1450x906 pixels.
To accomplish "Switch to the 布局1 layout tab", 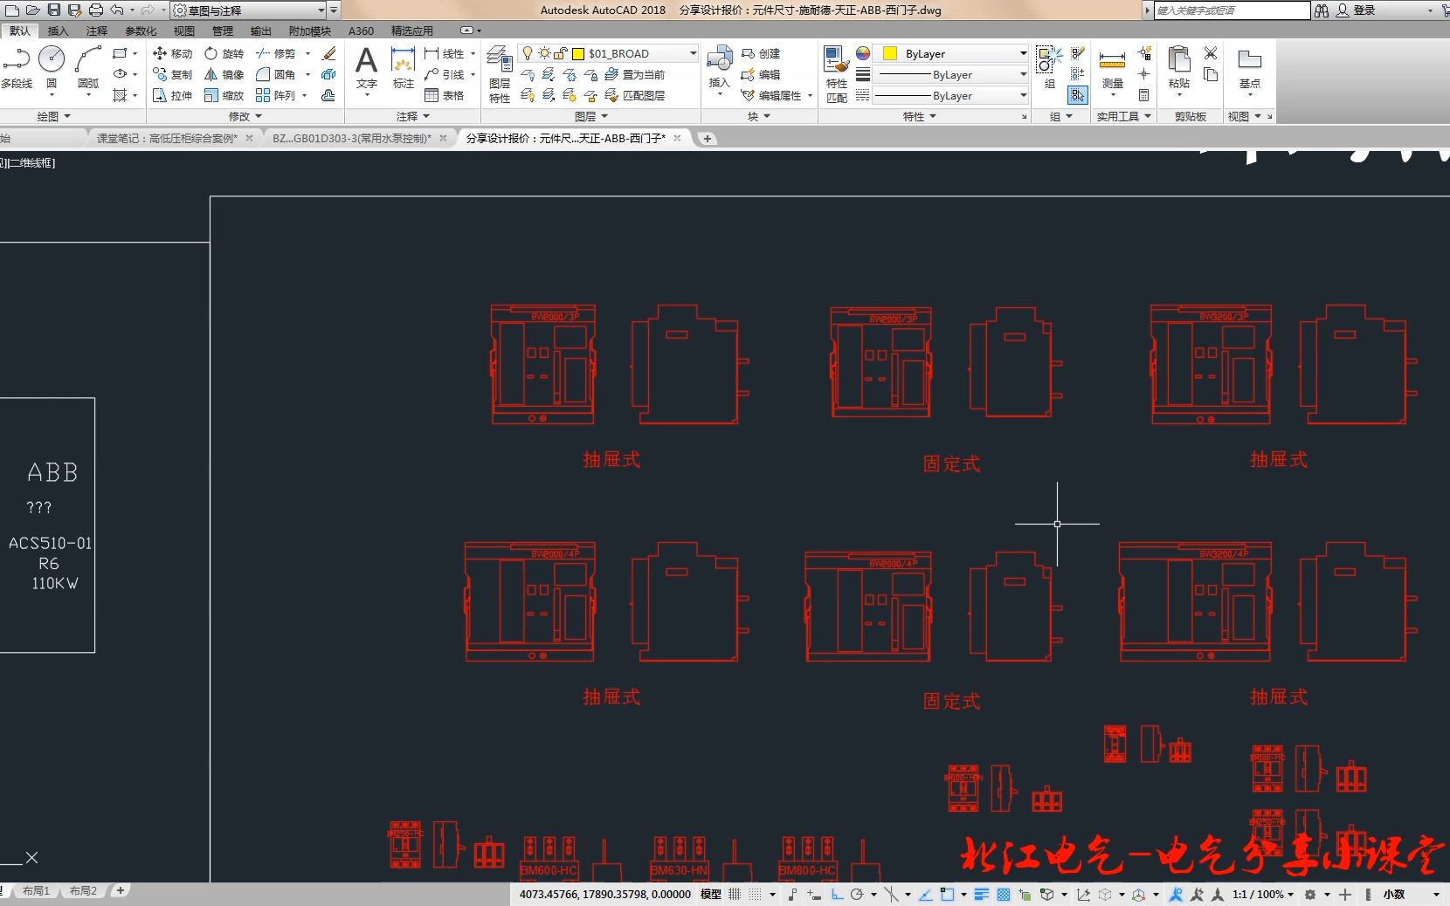I will click(x=36, y=891).
